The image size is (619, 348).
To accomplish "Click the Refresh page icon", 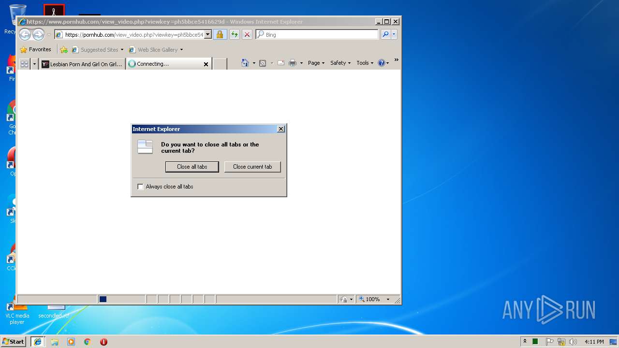I will click(235, 34).
